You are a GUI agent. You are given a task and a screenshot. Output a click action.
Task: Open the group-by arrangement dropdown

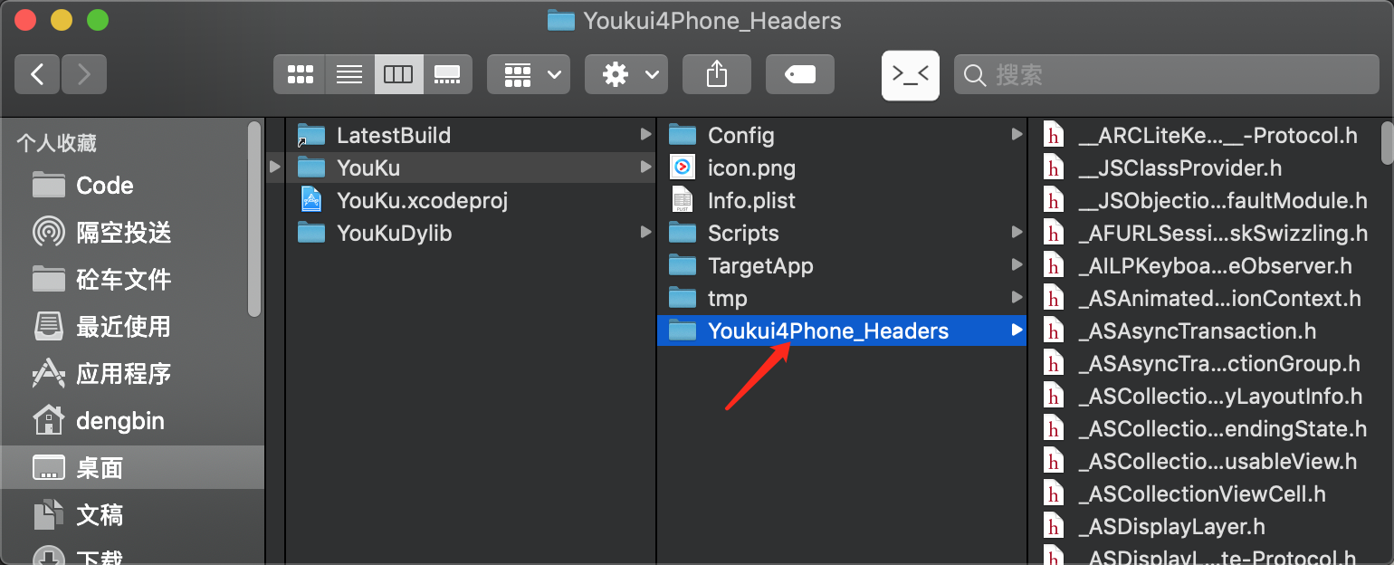coord(529,74)
